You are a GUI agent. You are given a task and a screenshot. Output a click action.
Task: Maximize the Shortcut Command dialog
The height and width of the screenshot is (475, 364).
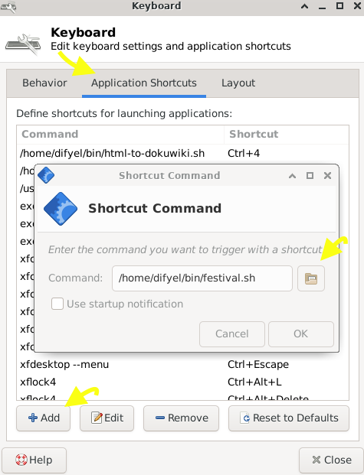pos(310,176)
